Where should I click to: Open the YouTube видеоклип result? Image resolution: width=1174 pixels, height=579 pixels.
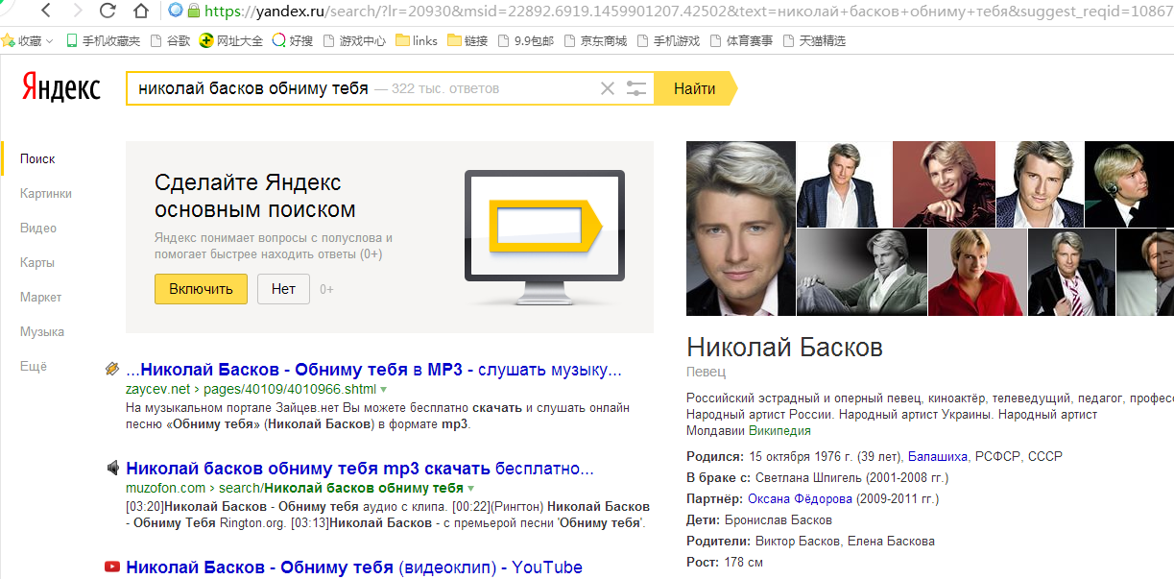(354, 567)
